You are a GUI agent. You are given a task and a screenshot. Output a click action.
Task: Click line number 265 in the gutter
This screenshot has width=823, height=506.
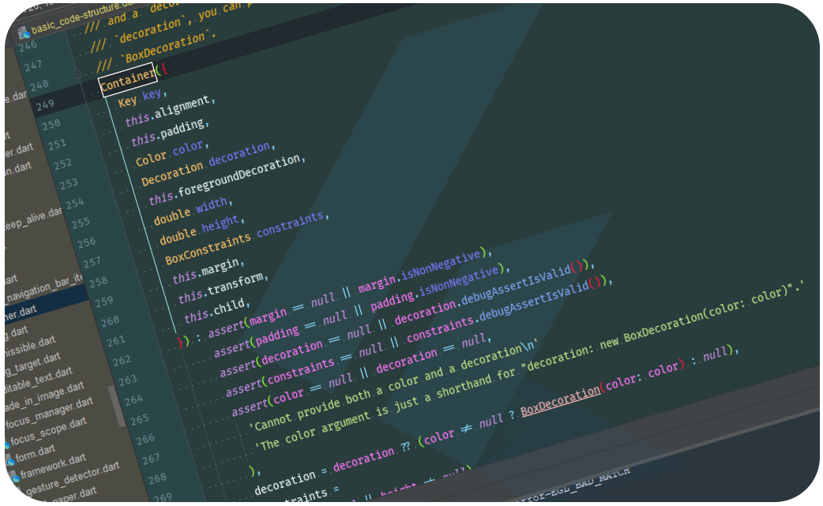tap(140, 420)
